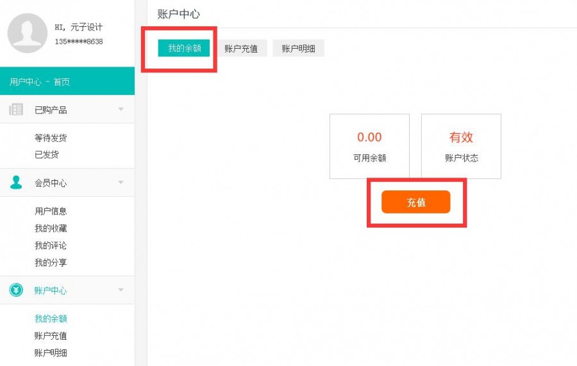Click the 账户中心 page title
Image resolution: width=577 pixels, height=366 pixels.
[x=178, y=14]
